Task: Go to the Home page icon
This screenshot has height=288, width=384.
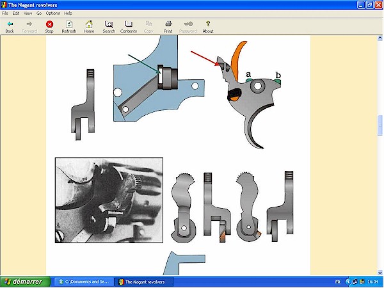Action: (x=89, y=24)
